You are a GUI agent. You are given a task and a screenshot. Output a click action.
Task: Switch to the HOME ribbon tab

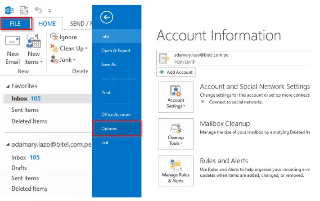coord(47,24)
